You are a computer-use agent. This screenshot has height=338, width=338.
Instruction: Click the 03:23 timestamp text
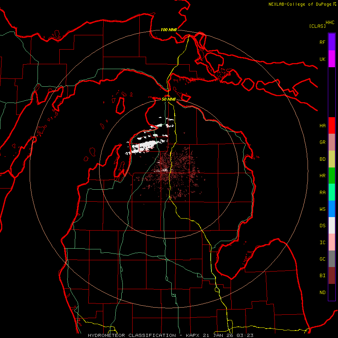click(245, 335)
